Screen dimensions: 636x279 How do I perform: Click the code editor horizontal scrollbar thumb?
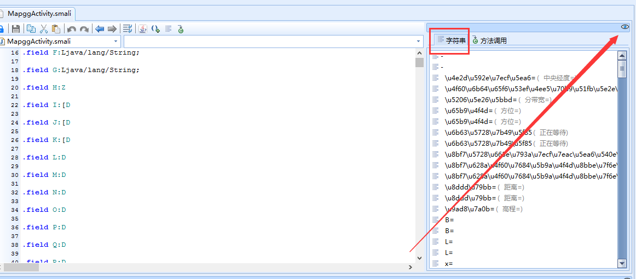click(22, 267)
